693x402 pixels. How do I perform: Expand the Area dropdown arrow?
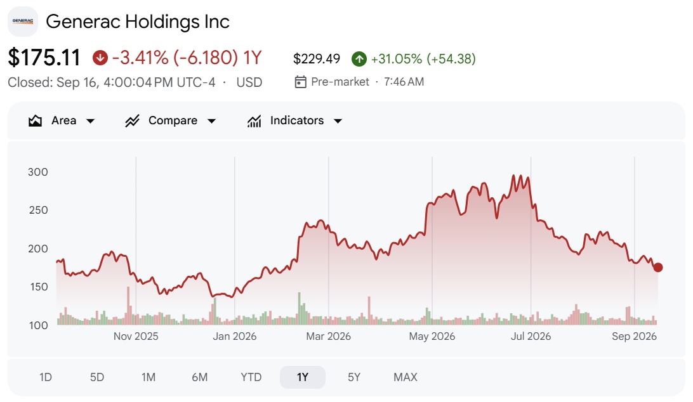[x=91, y=121]
